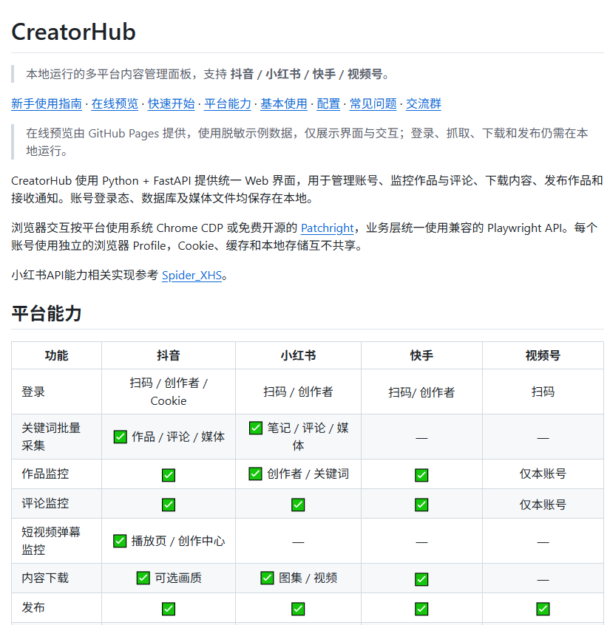610x625 pixels.
Task: Click 仅本账号 in the 评论监控 row
Action: (543, 505)
